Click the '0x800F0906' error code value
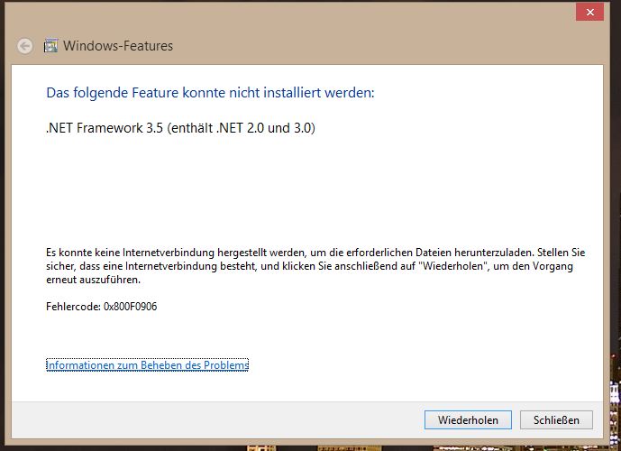Image resolution: width=621 pixels, height=451 pixels. point(131,307)
